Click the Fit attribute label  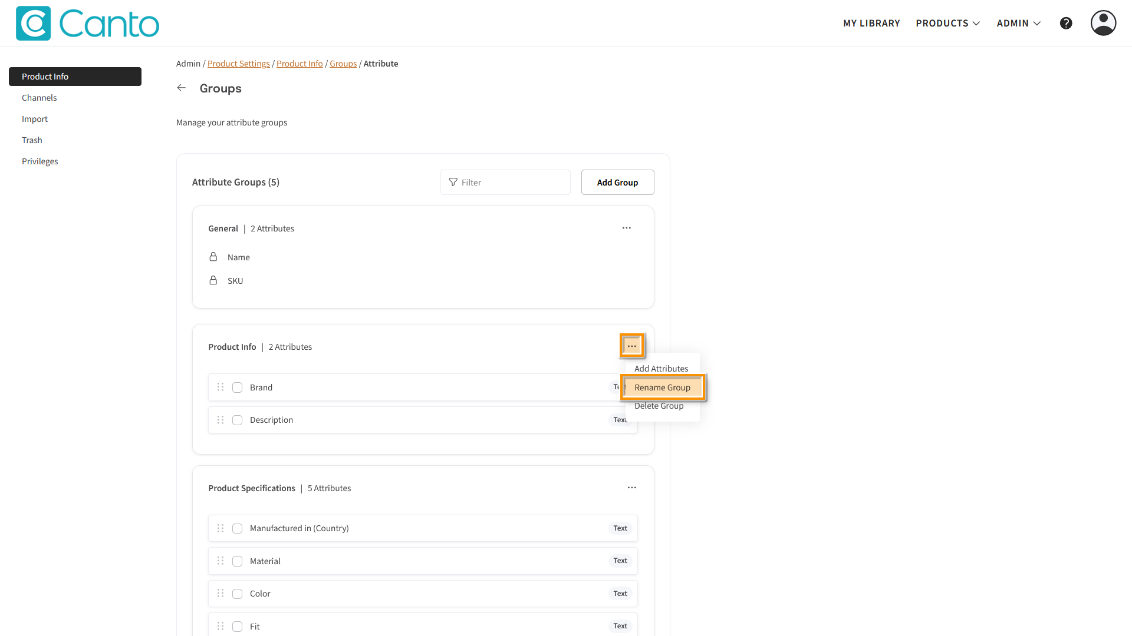(255, 627)
